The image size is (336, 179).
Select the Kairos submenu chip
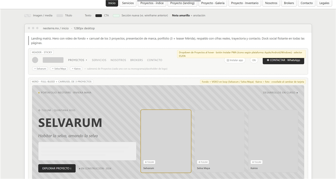pos(76,69)
